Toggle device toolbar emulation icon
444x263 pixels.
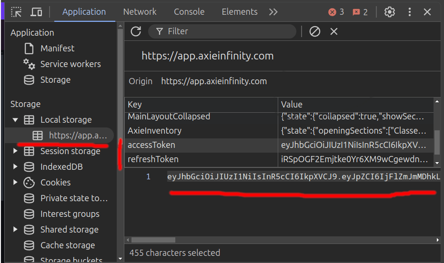point(36,12)
